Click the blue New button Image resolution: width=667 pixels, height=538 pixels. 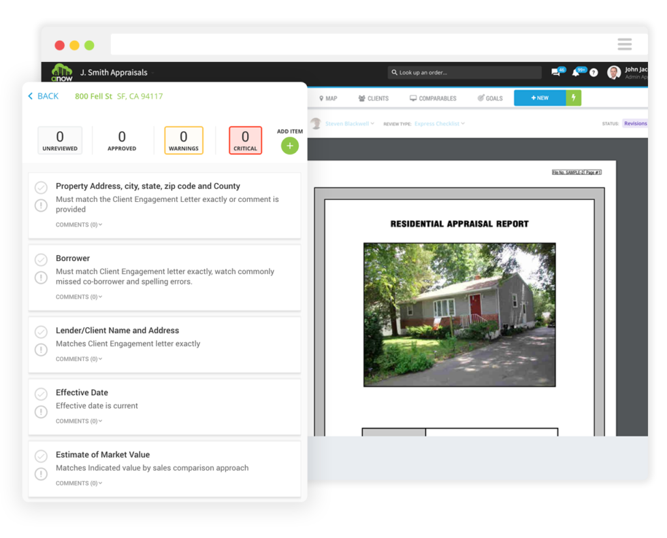point(540,98)
